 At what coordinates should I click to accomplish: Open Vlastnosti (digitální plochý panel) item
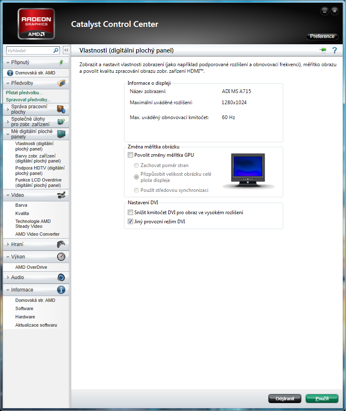coord(34,146)
